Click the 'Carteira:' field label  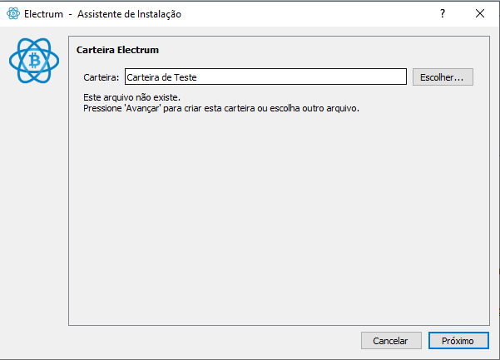[101, 77]
